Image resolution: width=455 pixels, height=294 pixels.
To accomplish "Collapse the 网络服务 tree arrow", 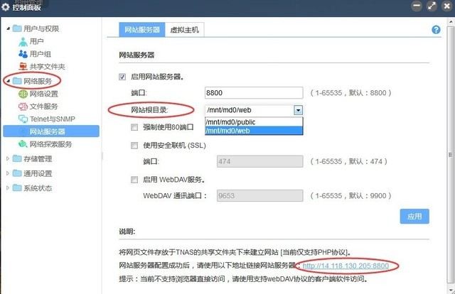I will 8,81.
